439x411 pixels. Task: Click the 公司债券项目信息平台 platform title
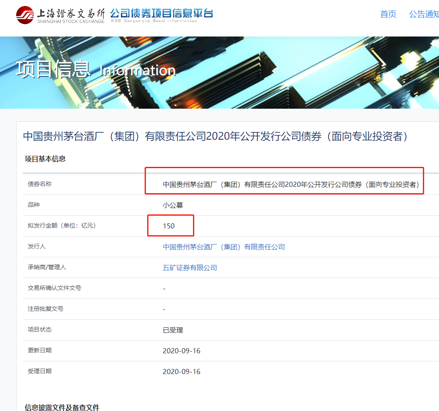pos(161,13)
